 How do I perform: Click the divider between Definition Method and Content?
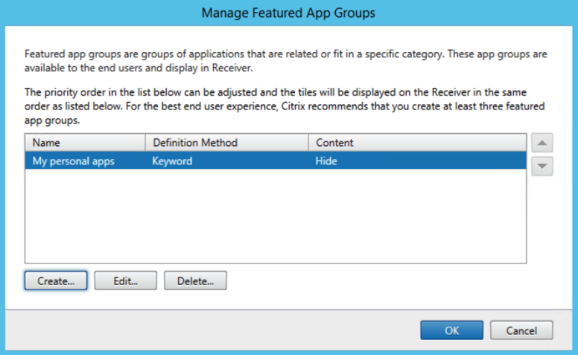pos(308,142)
